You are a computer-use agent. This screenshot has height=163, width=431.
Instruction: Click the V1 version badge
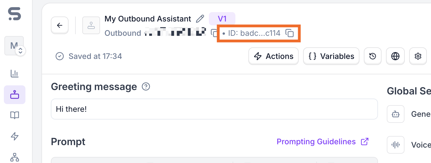coord(222,18)
